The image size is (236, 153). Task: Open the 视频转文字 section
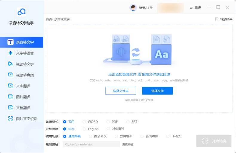click(22, 64)
